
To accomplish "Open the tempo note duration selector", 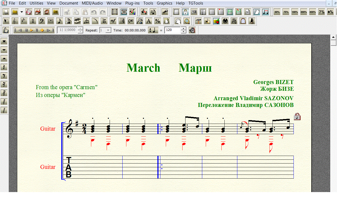I will point(153,30).
